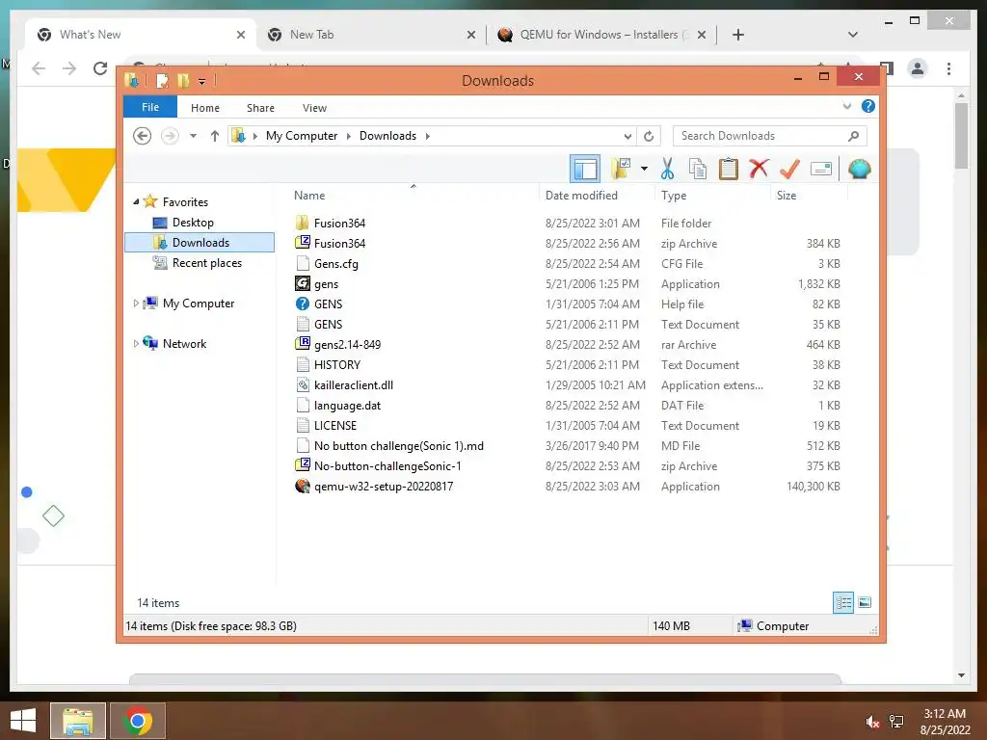The image size is (987, 740).
Task: Select the kailleraclient.dll file
Action: pos(353,385)
